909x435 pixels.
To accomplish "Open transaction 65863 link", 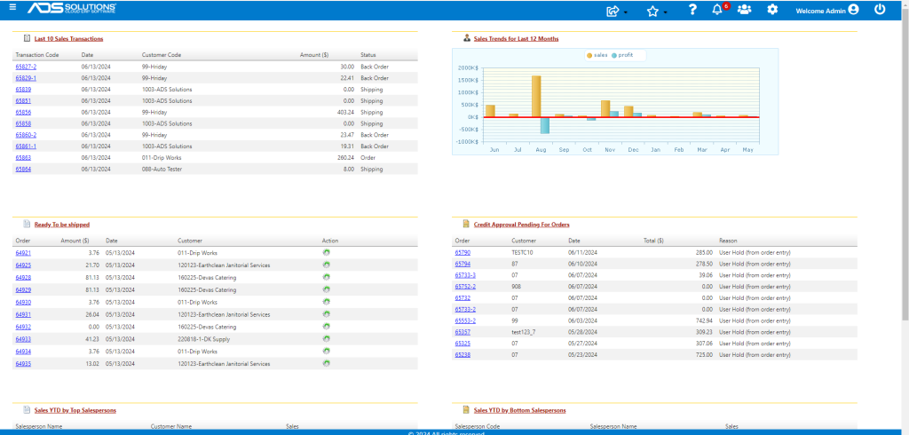I will tap(23, 158).
